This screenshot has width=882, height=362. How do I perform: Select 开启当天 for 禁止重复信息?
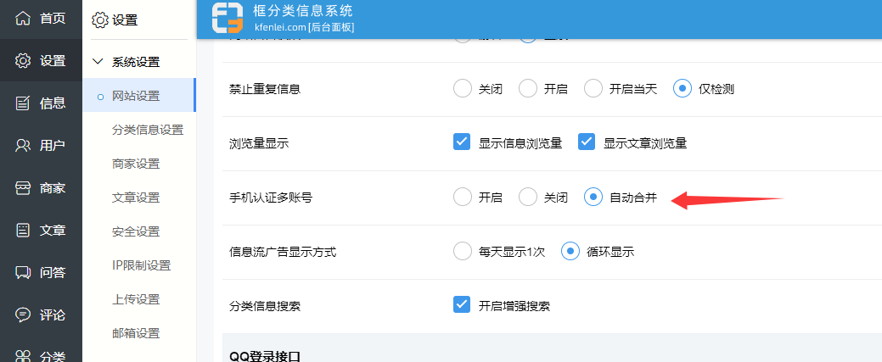593,88
